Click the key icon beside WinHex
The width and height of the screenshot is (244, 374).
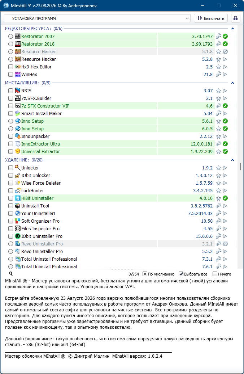coord(218,75)
